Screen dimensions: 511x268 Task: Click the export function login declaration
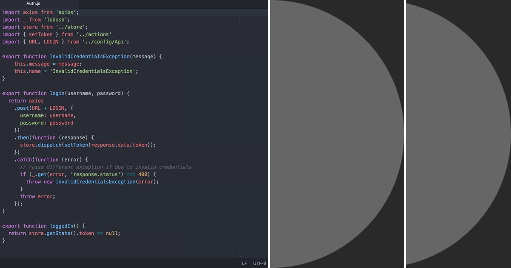pos(66,93)
